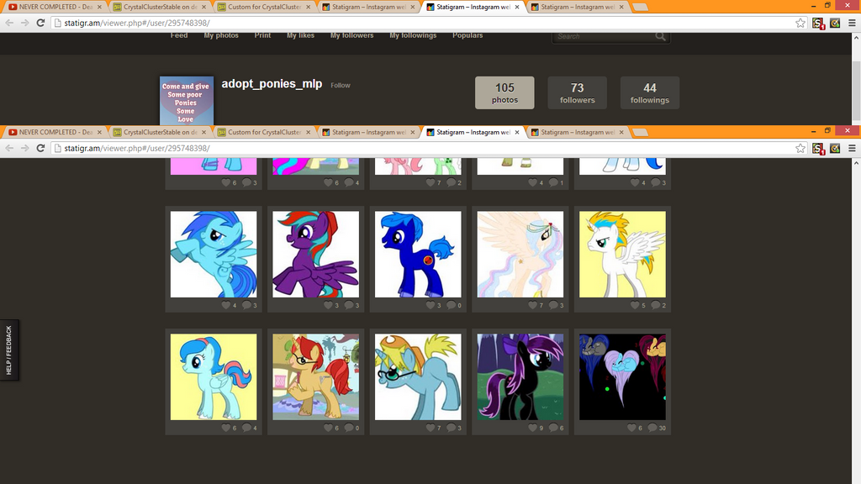Like the tan pony with glasses in Ponyville

(x=328, y=428)
